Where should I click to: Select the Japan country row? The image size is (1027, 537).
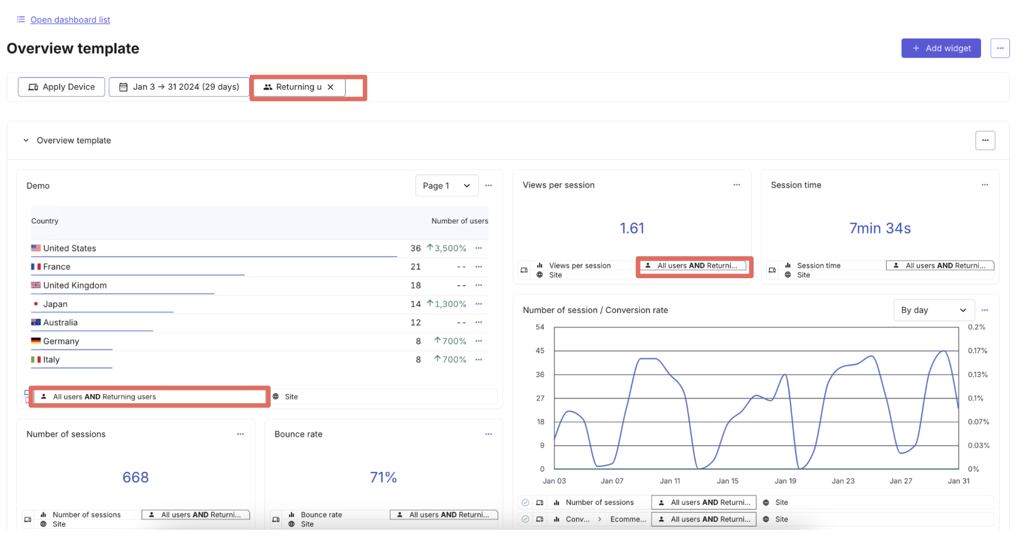(x=260, y=304)
